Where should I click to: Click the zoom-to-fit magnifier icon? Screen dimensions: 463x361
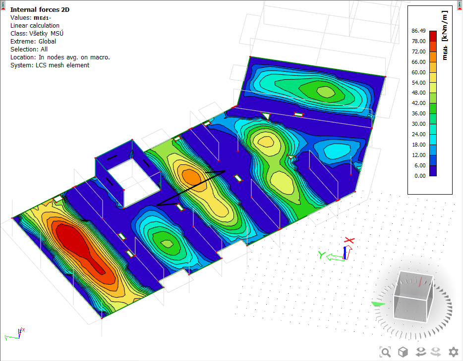pos(386,352)
